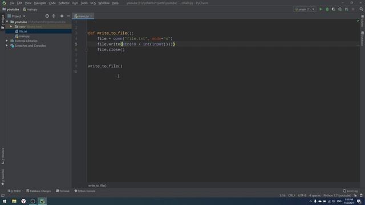The image size is (365, 205).
Task: Open Database Changes tool window
Action: pos(38,191)
